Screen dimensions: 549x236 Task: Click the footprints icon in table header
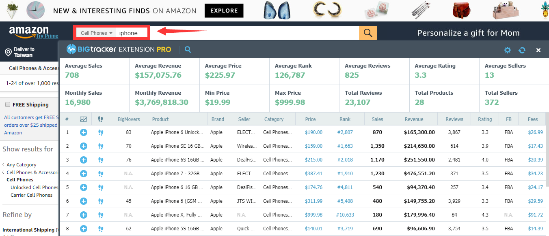coord(100,119)
